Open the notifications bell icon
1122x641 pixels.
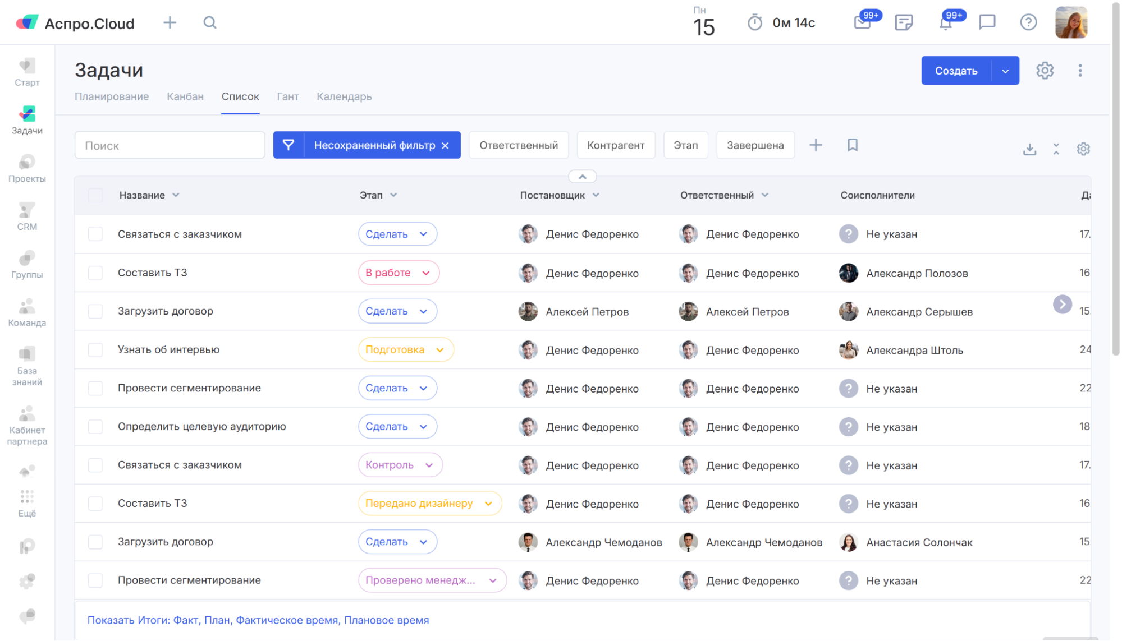click(946, 23)
